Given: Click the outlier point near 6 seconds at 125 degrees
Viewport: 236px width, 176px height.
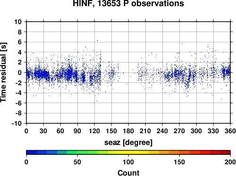Looking at the screenshot, I should coord(97,40).
